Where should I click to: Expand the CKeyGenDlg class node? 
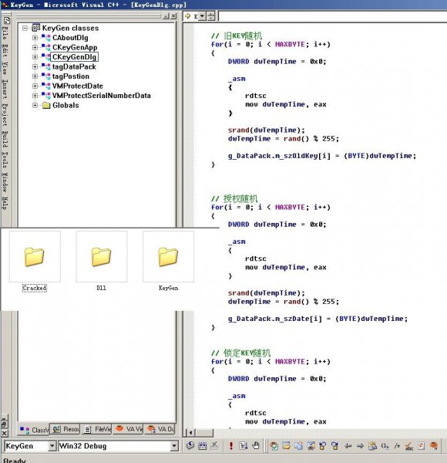click(x=35, y=56)
